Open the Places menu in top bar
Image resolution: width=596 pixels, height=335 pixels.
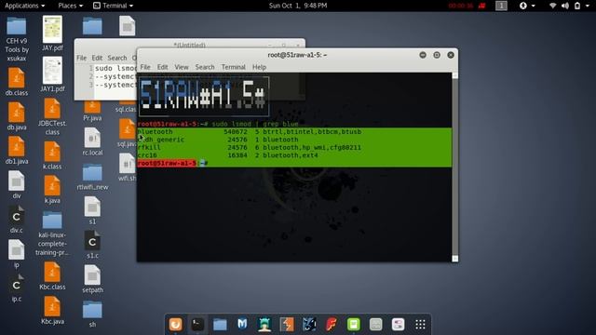(71, 6)
